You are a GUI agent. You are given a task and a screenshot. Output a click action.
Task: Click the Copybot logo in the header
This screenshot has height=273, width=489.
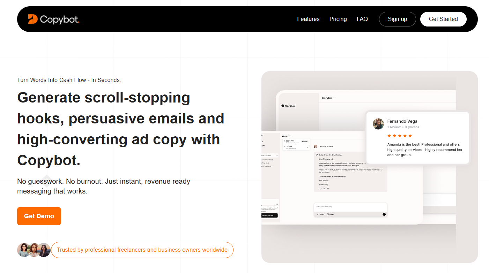point(54,19)
